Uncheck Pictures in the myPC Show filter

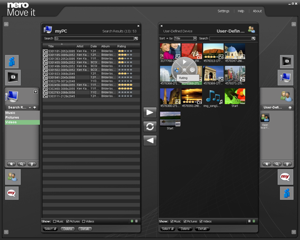coord(67,221)
